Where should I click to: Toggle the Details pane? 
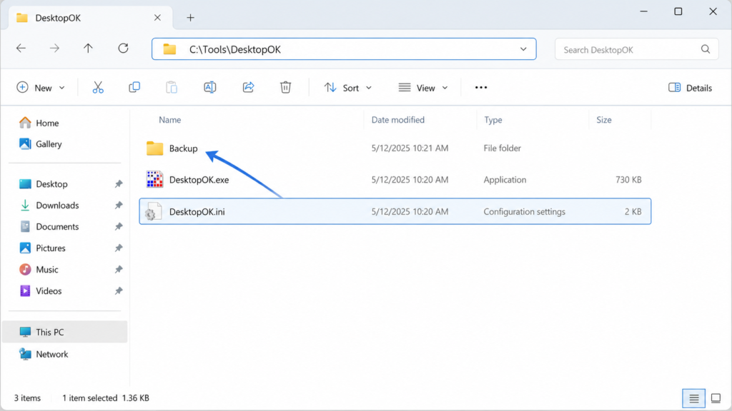(690, 88)
